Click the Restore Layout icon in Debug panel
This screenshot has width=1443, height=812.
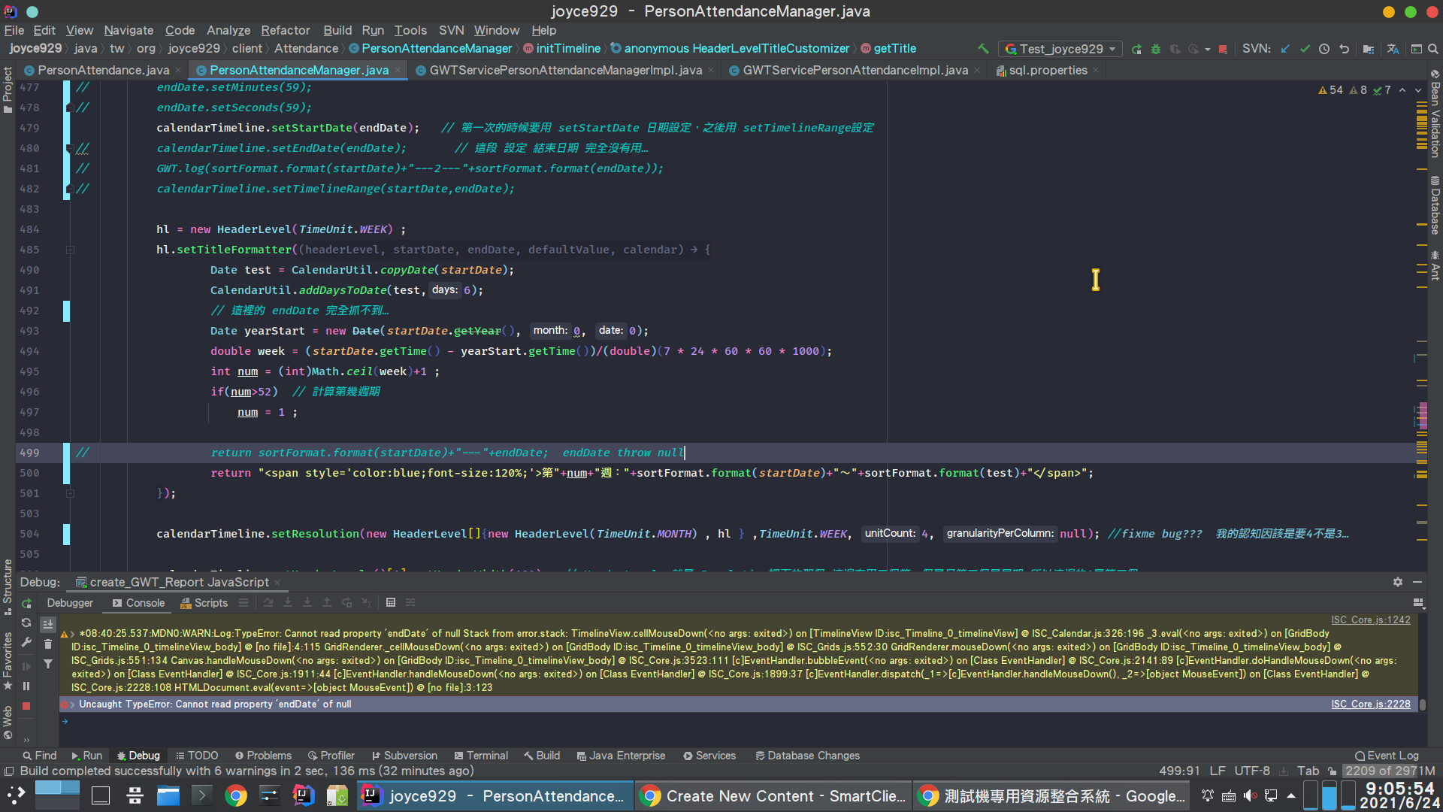[x=1418, y=603]
